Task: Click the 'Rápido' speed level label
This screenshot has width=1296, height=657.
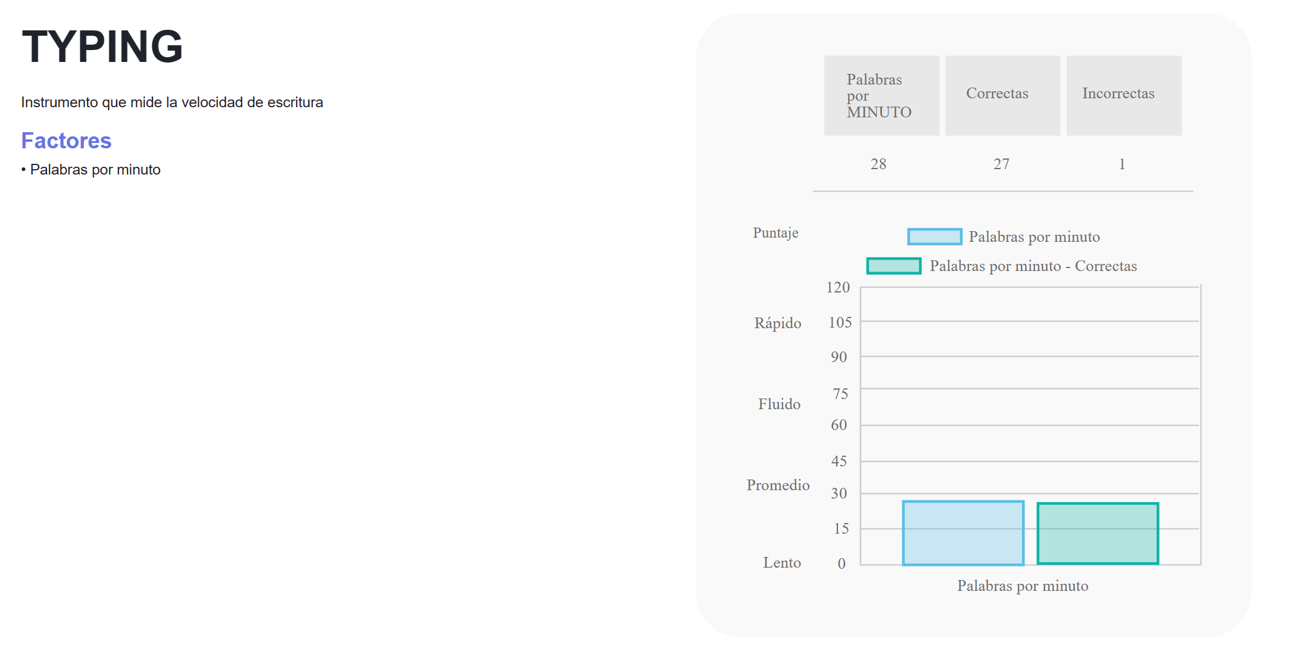Action: (x=777, y=323)
